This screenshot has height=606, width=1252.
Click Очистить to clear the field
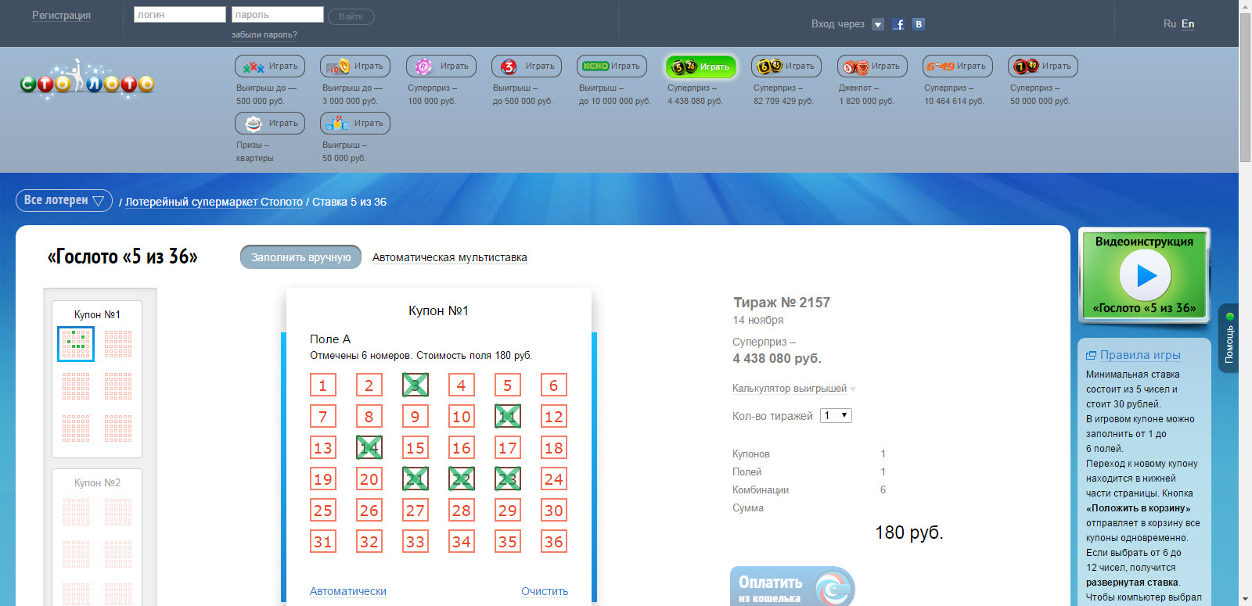coord(545,591)
